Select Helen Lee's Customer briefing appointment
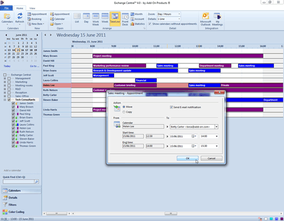284x221 pixels. (x=135, y=85)
